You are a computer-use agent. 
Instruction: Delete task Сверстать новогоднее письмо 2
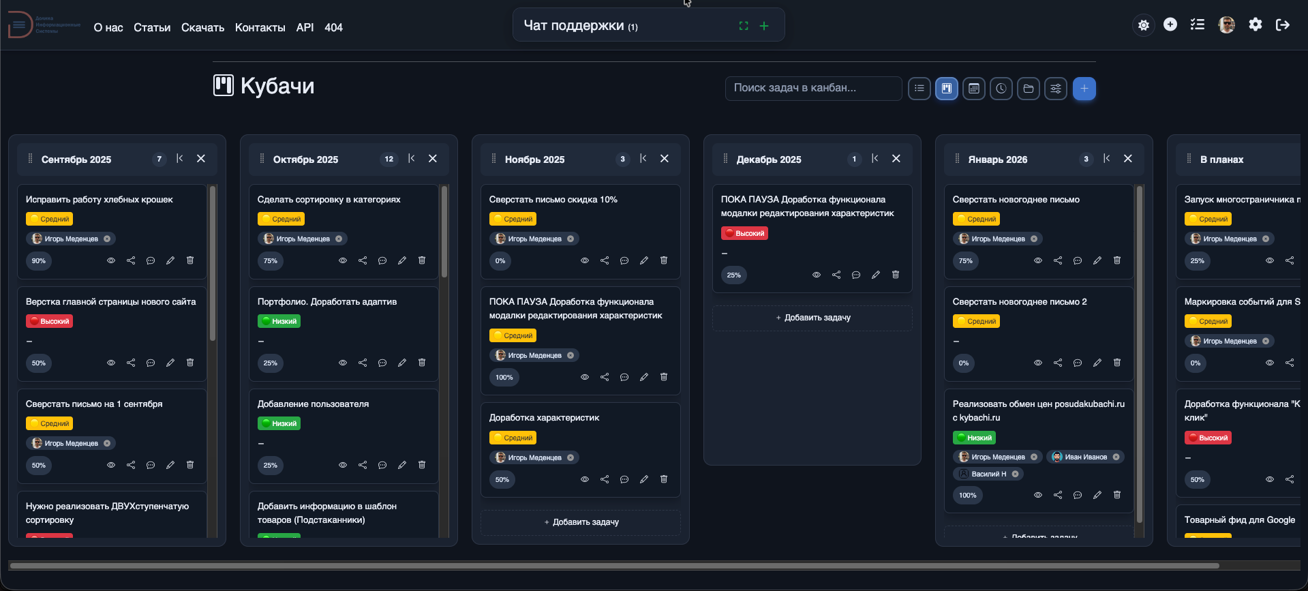click(1117, 363)
